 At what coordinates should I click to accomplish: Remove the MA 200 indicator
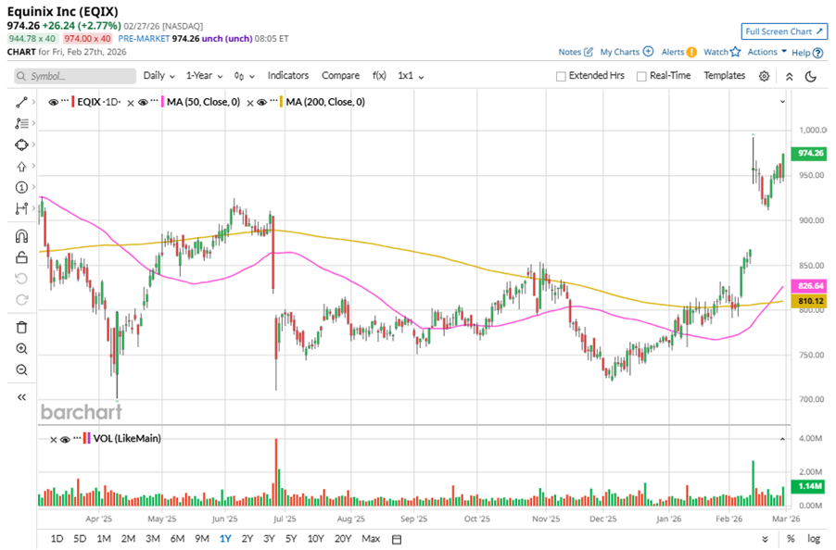(x=250, y=103)
